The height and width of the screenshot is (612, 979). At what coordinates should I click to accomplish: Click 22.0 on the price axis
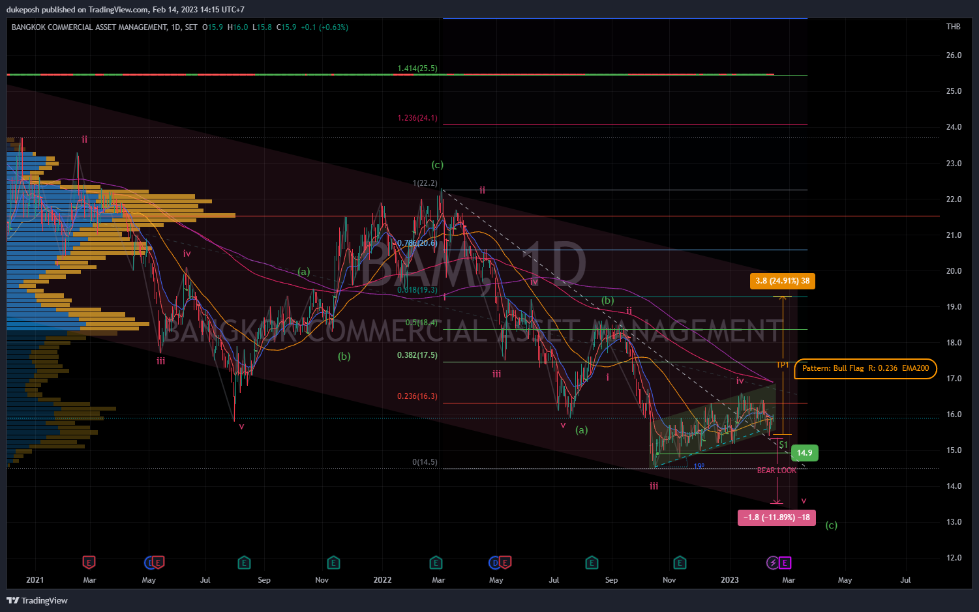pos(954,199)
